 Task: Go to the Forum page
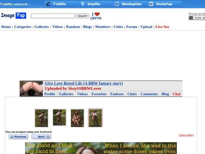[x=132, y=27]
